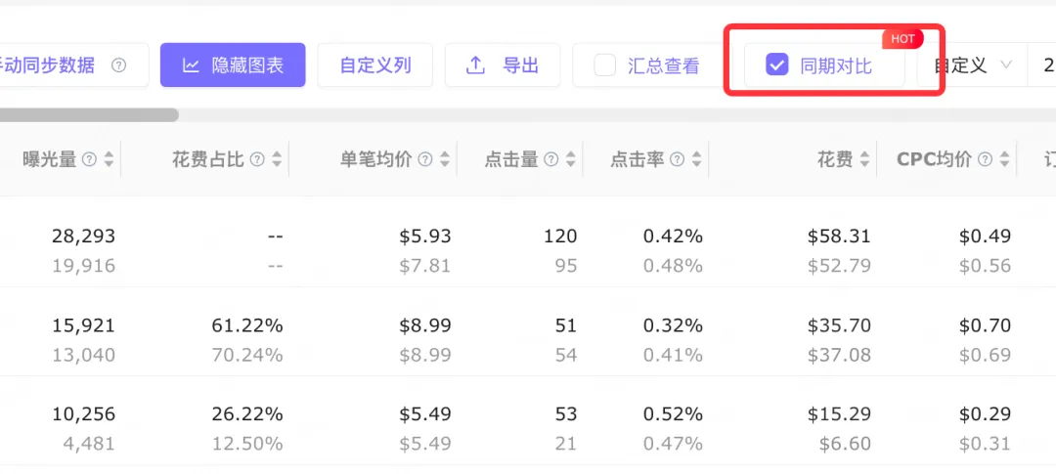Open the 点击量 help icon

point(551,159)
